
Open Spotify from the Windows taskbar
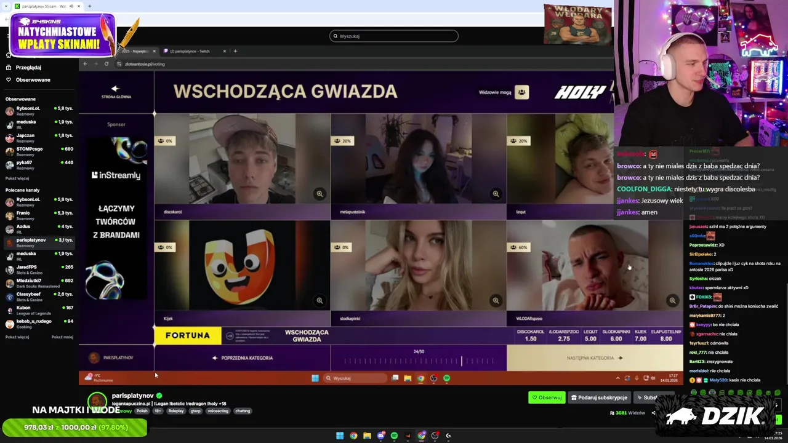394,436
